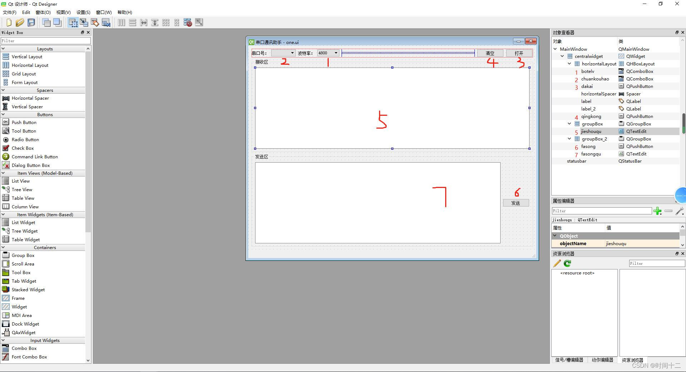Pick Radio Button in the Widget Box
686x372 pixels.
coord(25,139)
